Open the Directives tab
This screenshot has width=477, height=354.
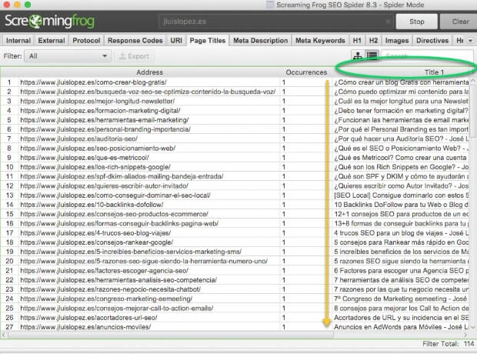pyautogui.click(x=432, y=41)
